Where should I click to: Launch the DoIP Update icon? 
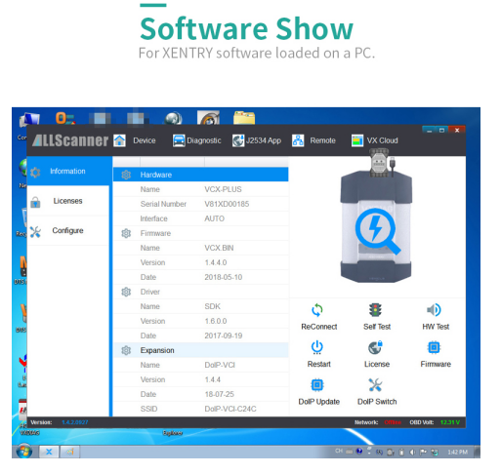point(317,385)
